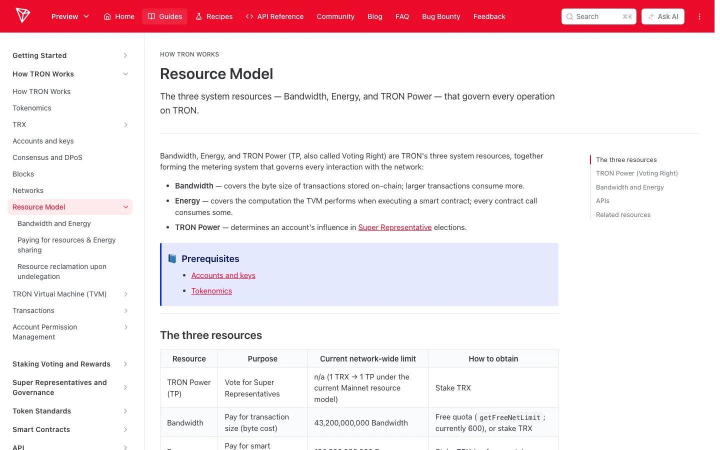Collapse the Resource Model sidebar item
Image resolution: width=720 pixels, height=450 pixels.
[125, 207]
